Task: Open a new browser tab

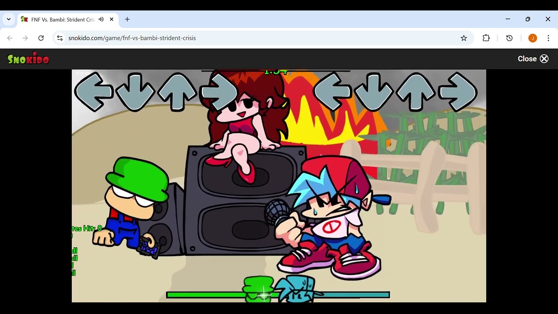Action: point(127,19)
